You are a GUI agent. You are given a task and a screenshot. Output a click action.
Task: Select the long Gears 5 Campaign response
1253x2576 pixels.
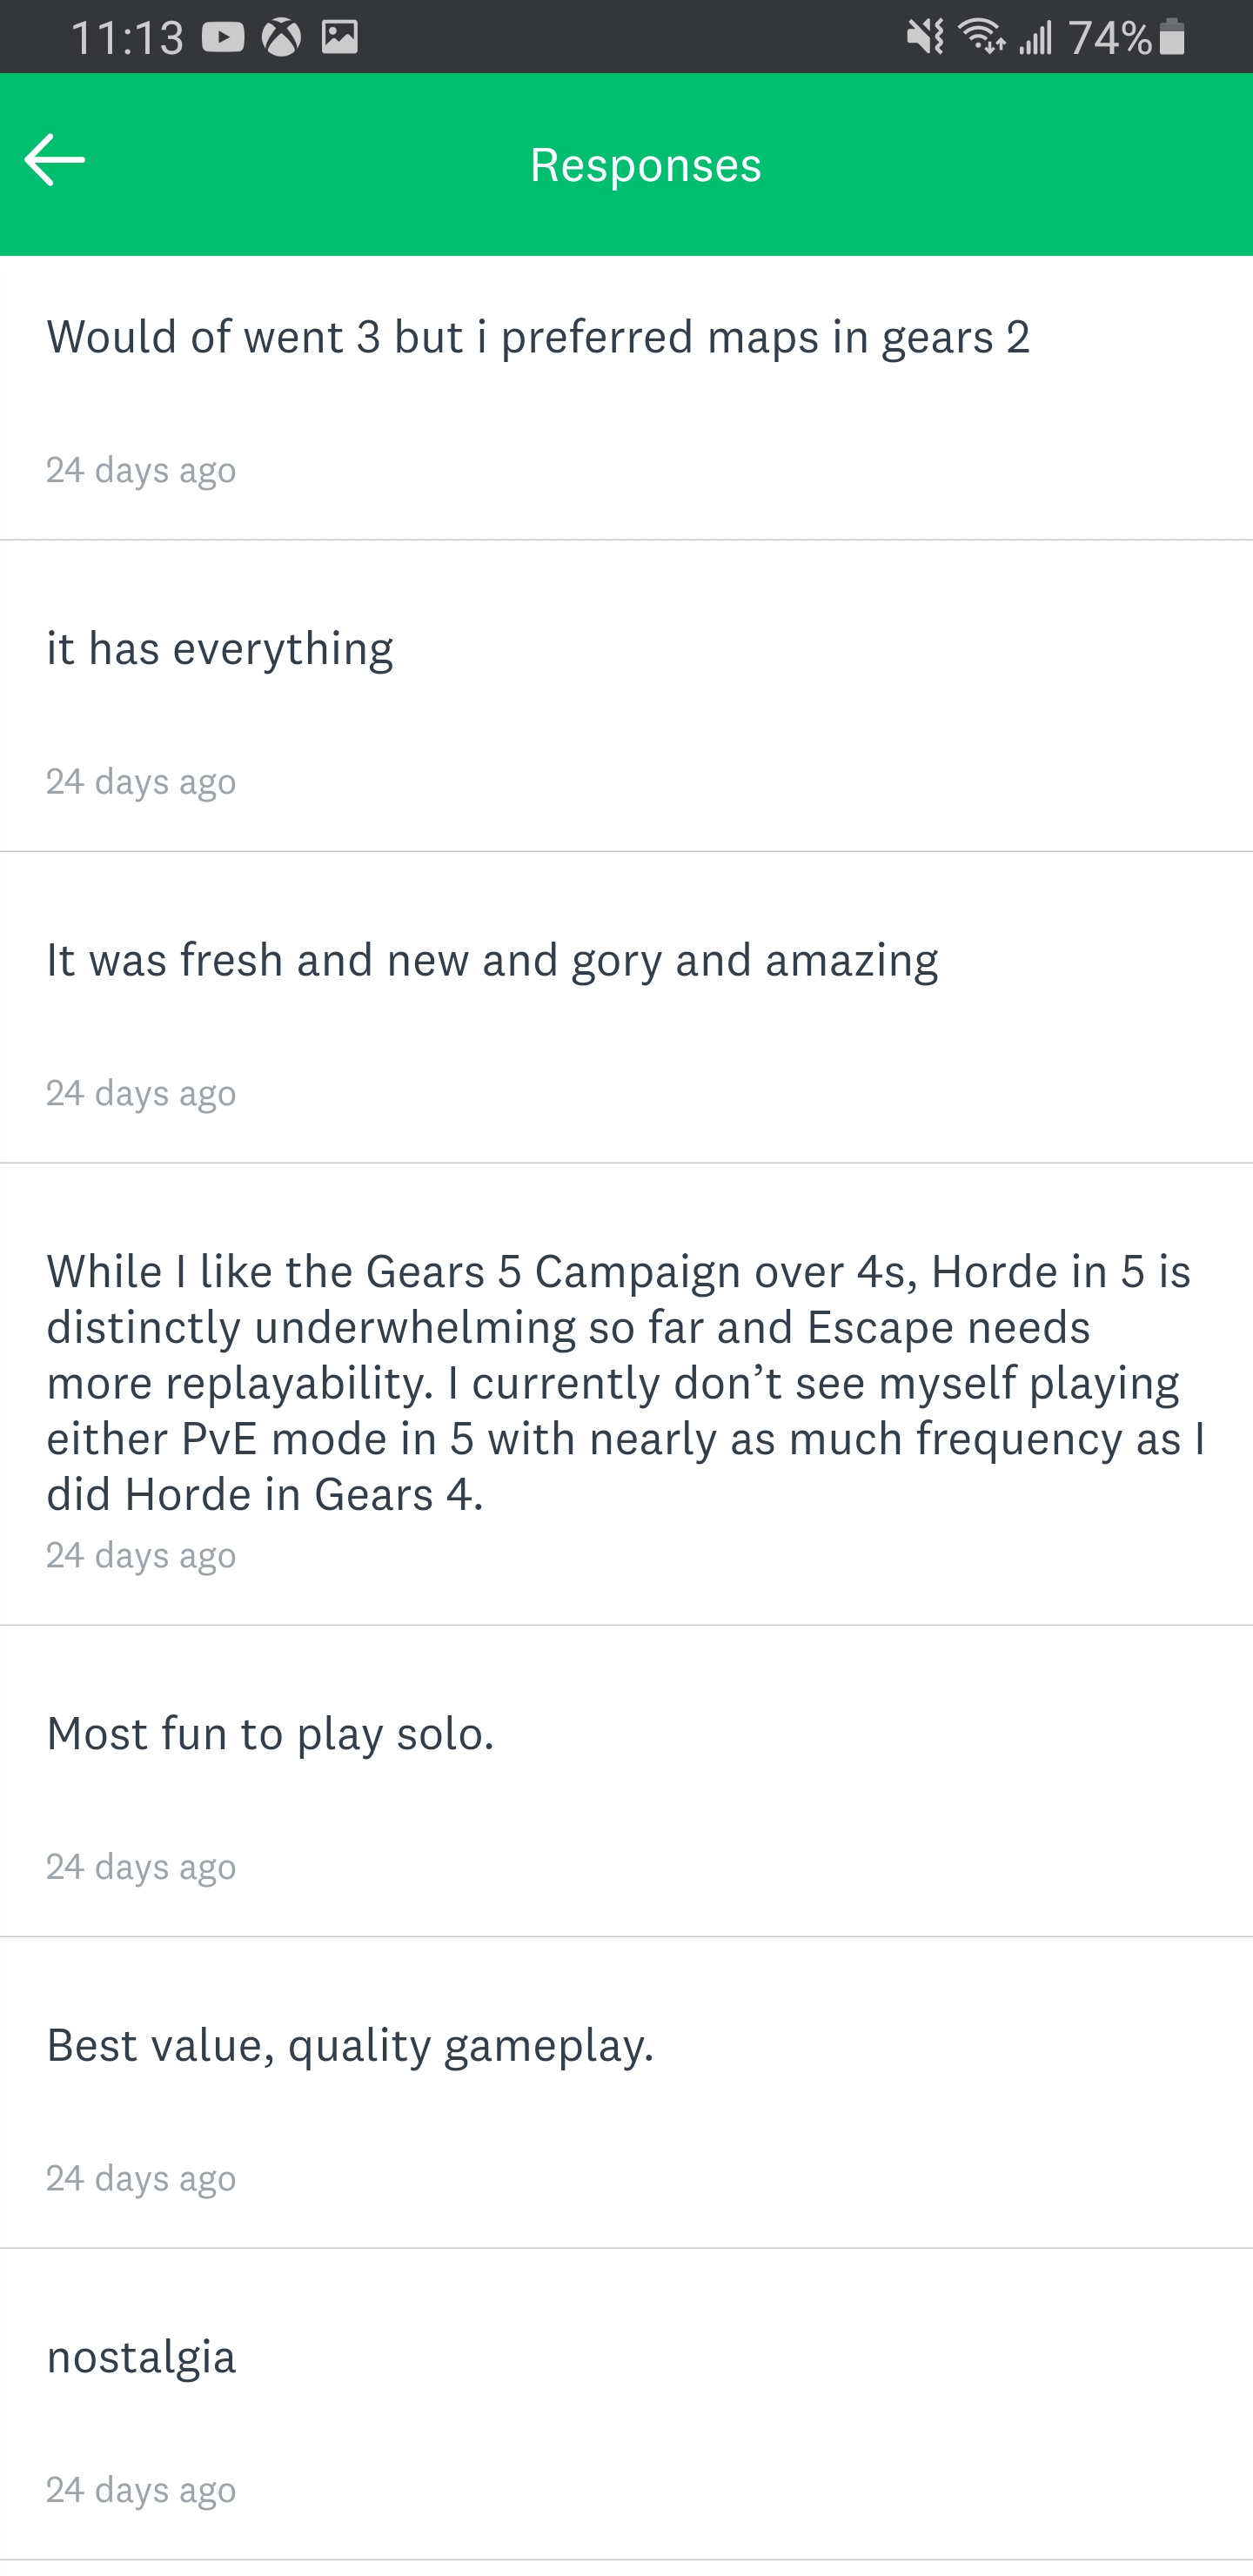(626, 1383)
